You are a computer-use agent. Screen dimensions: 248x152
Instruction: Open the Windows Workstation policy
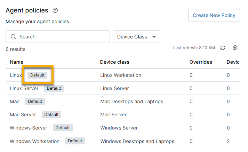(34, 141)
